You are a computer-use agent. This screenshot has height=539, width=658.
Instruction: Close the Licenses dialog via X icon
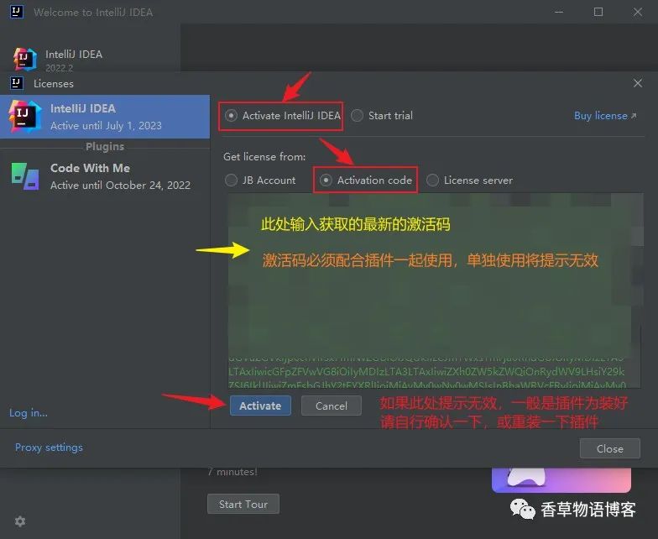pos(638,83)
